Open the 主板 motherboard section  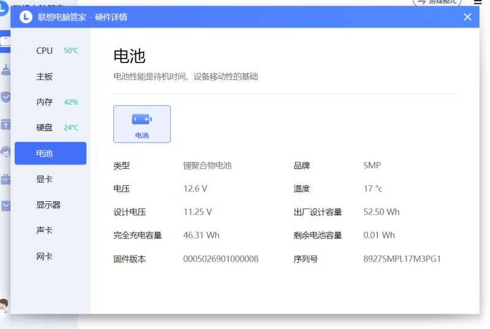coord(50,76)
